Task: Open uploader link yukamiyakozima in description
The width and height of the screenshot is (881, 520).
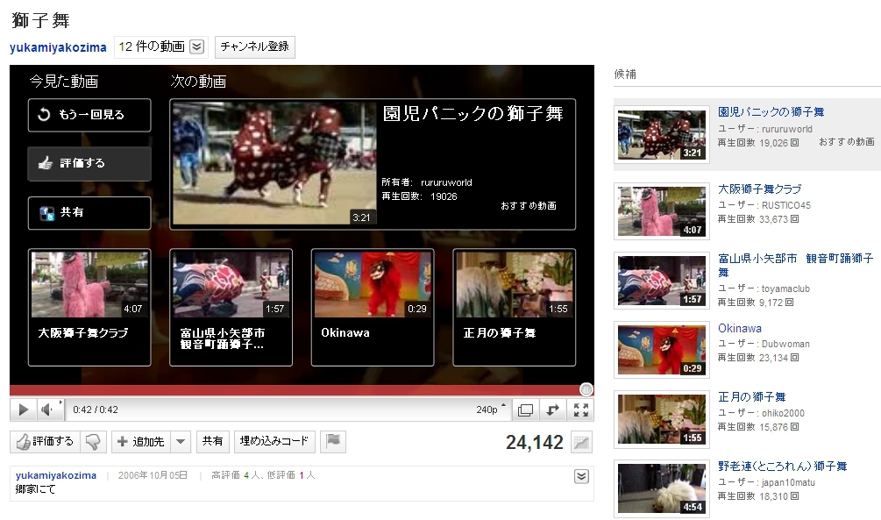Action: tap(55, 475)
